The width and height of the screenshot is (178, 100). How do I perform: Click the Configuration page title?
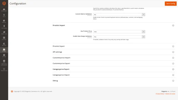18,4
